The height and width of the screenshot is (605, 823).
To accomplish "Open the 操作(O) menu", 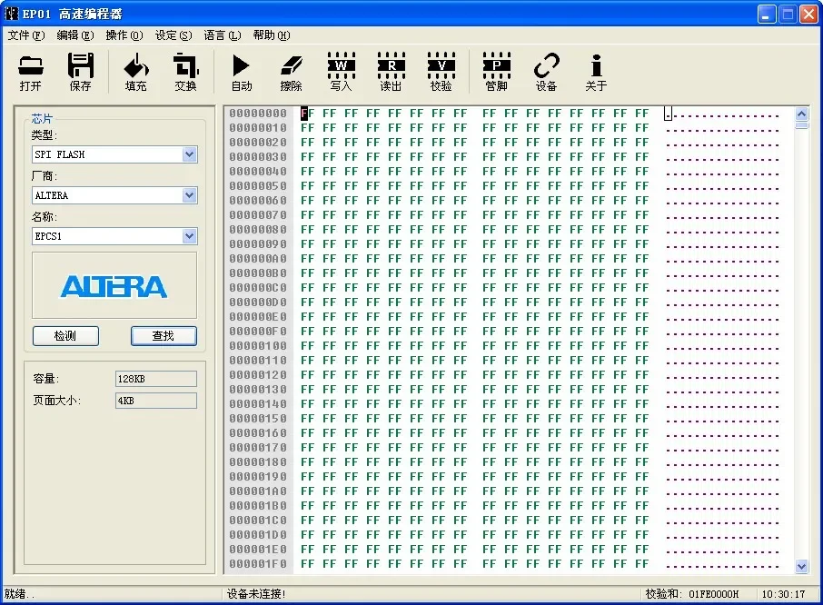I will pyautogui.click(x=124, y=35).
